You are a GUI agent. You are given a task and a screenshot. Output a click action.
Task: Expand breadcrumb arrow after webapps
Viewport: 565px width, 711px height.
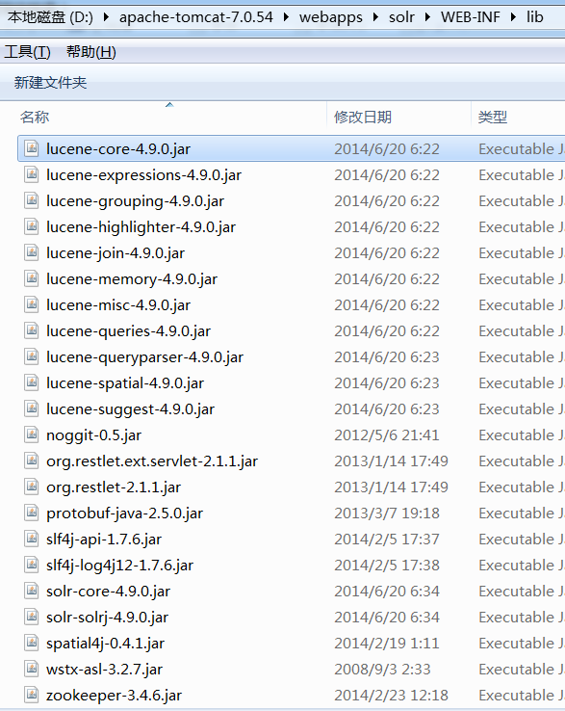[375, 17]
